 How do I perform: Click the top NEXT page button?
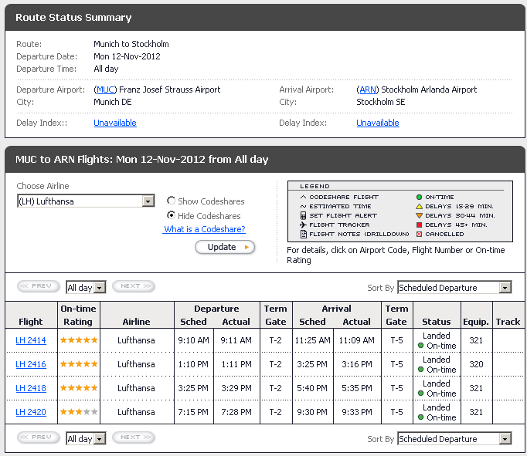(133, 286)
